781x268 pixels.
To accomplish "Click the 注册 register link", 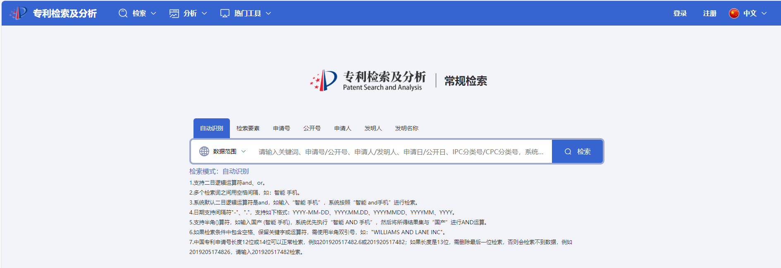I will [709, 13].
